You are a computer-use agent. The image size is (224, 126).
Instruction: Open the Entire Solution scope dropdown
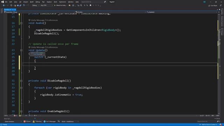13,121
